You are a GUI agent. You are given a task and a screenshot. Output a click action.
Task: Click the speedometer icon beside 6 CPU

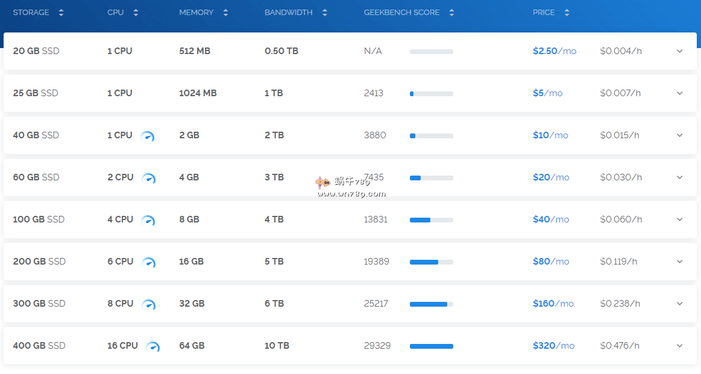148,263
